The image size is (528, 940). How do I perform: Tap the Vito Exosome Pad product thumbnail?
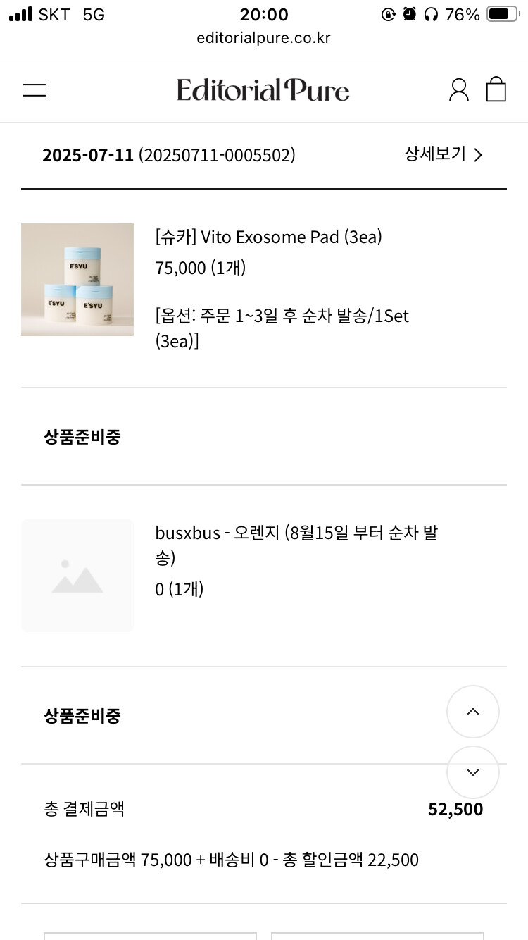pyautogui.click(x=77, y=280)
